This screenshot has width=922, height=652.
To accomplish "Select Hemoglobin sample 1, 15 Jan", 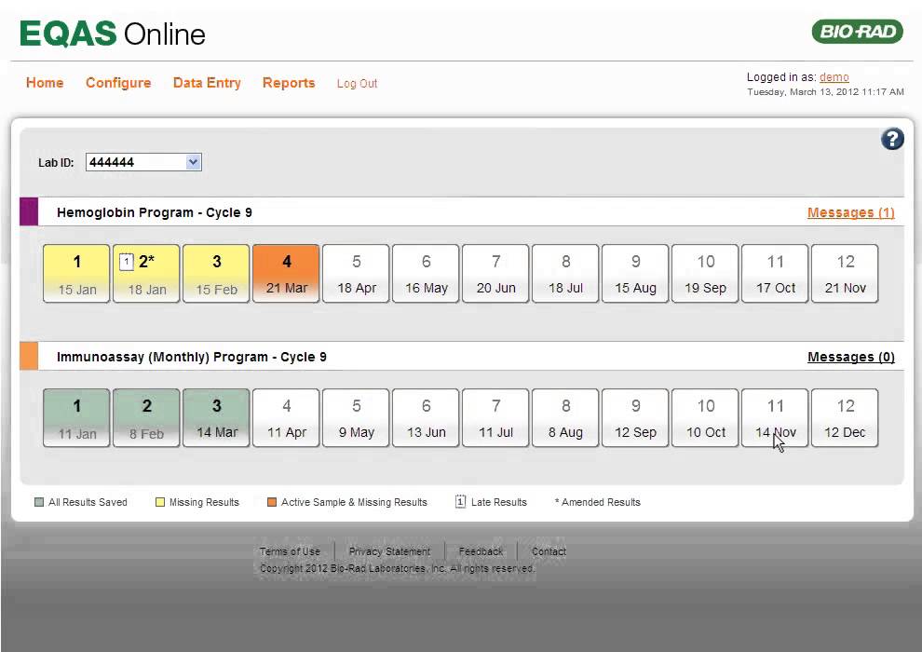I will [76, 274].
